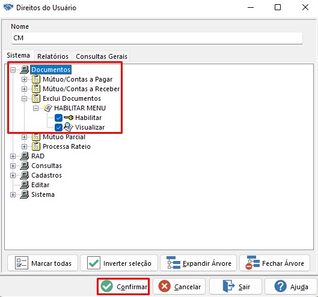Open the Consultas Gerais tab
Viewport: 318px width, 297px height.
[102, 56]
